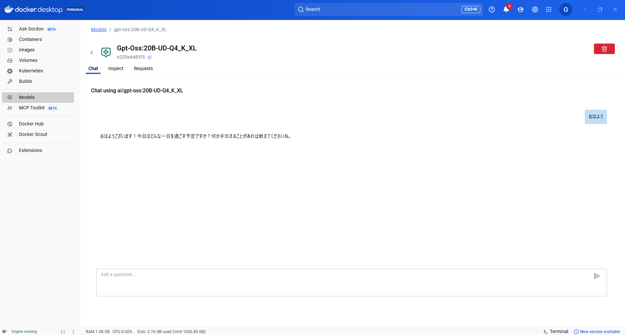Click the Disk 2.76 GB used entry

point(172,331)
